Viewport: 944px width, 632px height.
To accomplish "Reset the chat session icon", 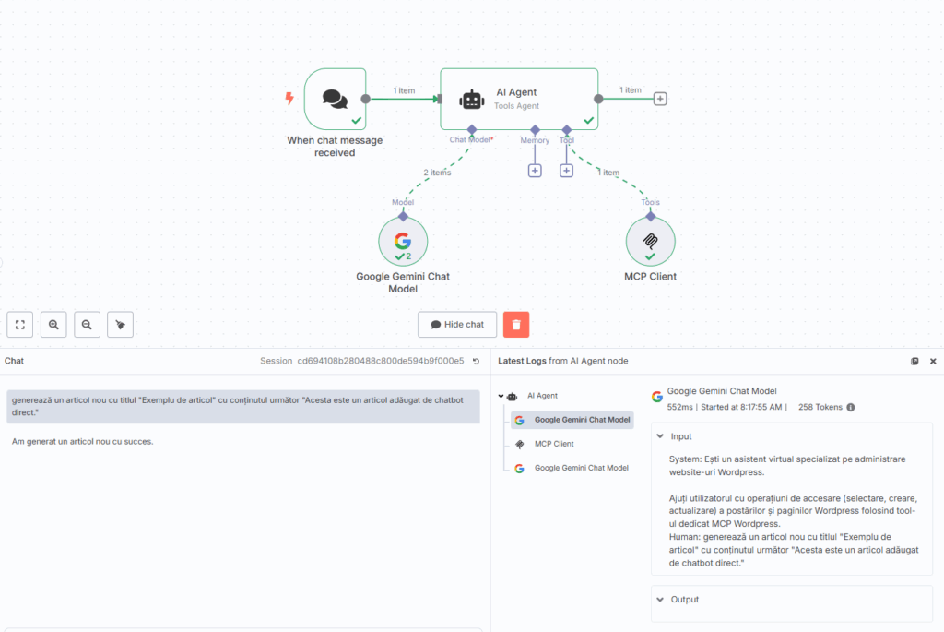I will [477, 361].
